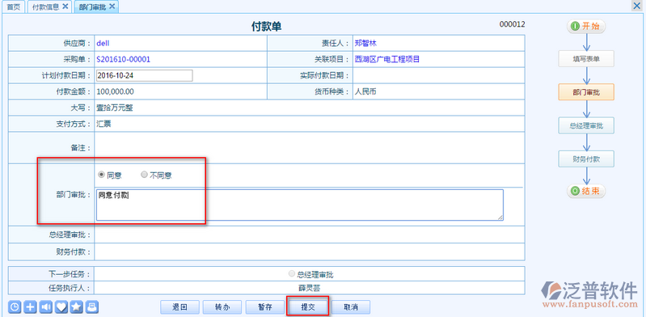The height and width of the screenshot is (317, 646).
Task: Click the 部门审批 workflow step box
Action: click(x=586, y=92)
